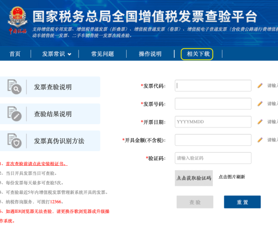Open the 首页 navigation item
This screenshot has width=278, height=228.
[x=15, y=54]
